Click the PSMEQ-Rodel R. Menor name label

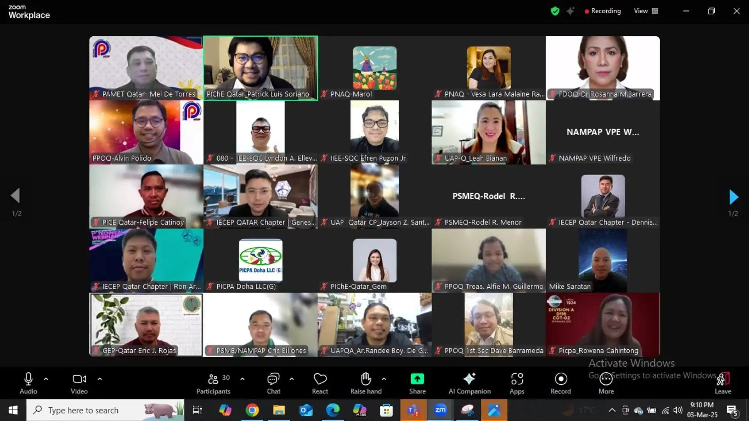click(x=483, y=223)
